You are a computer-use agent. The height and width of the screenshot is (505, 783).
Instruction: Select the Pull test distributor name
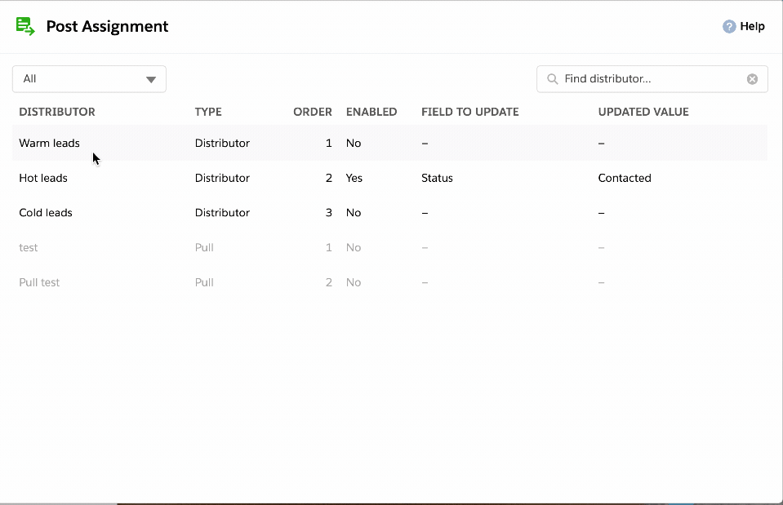[x=39, y=282]
